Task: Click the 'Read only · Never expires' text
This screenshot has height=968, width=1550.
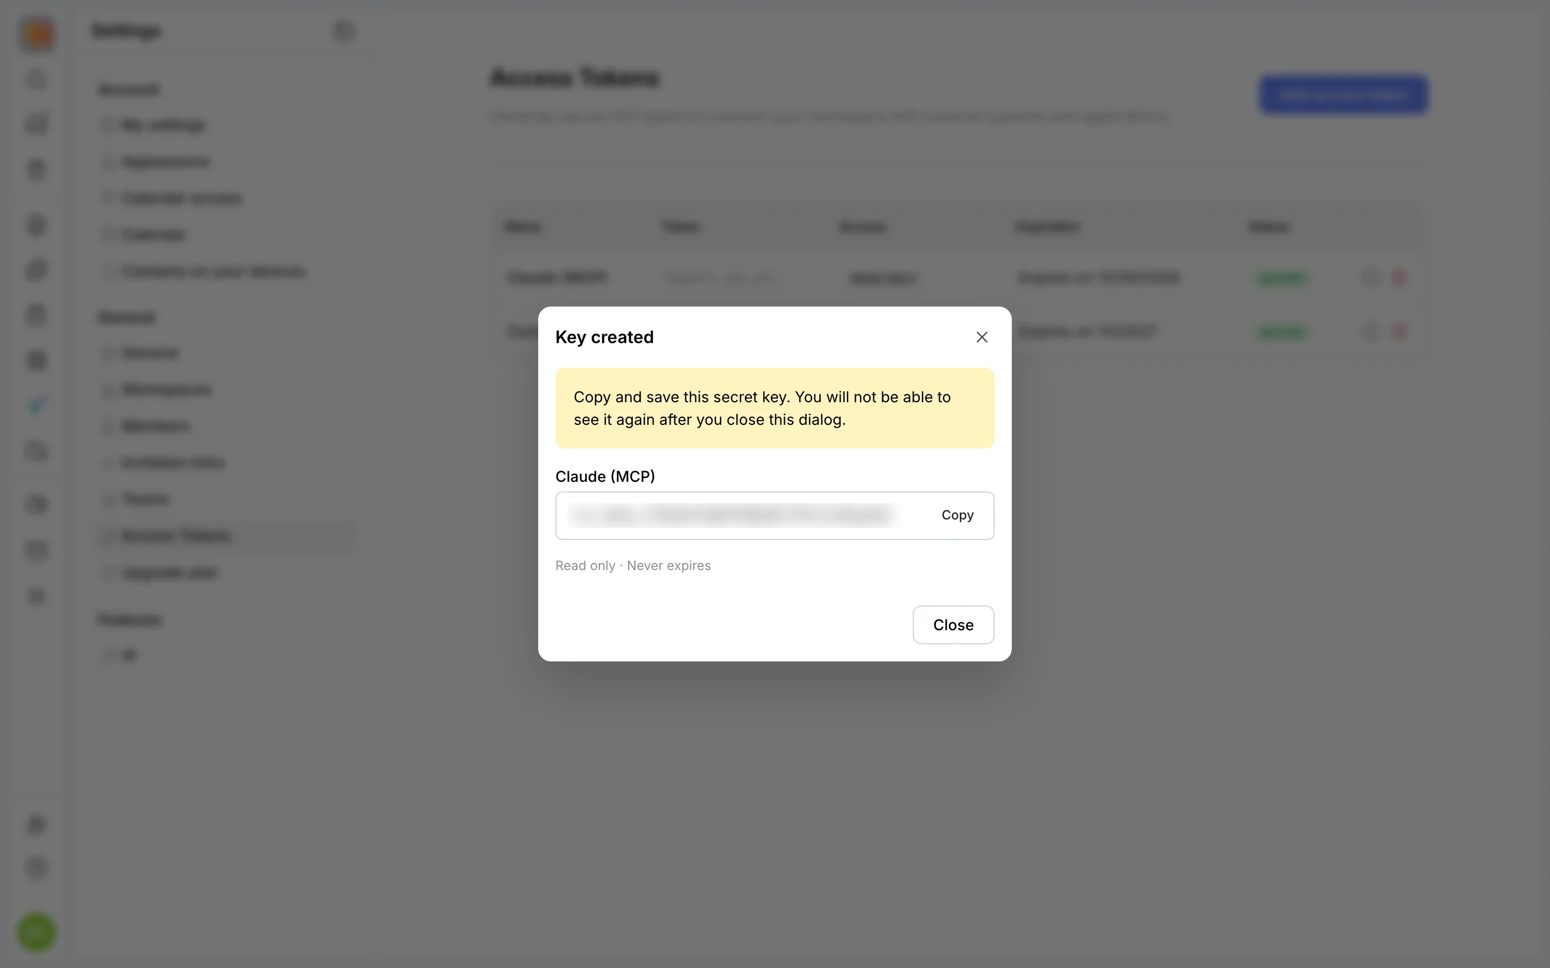Action: (633, 566)
